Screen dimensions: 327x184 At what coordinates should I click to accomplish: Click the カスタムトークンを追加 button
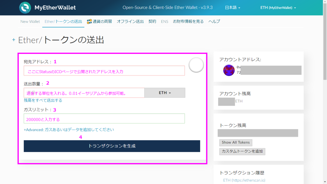[x=242, y=151]
